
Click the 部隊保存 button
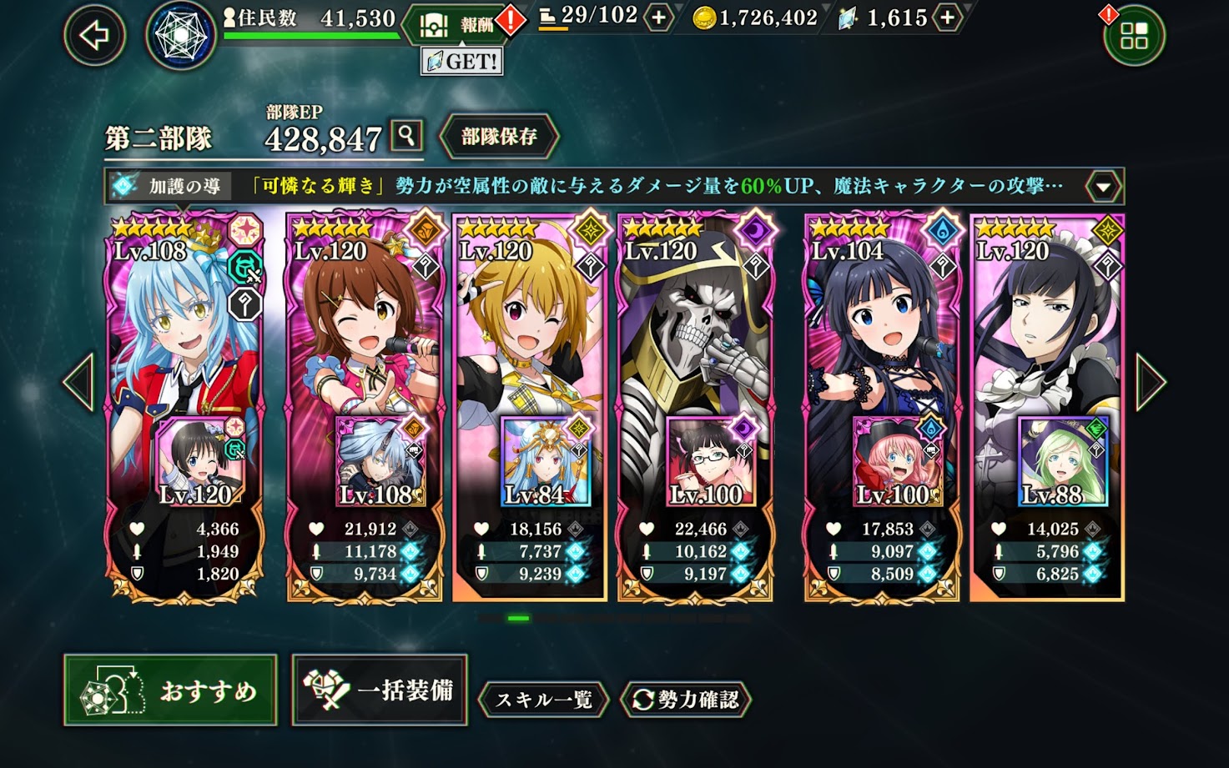499,137
